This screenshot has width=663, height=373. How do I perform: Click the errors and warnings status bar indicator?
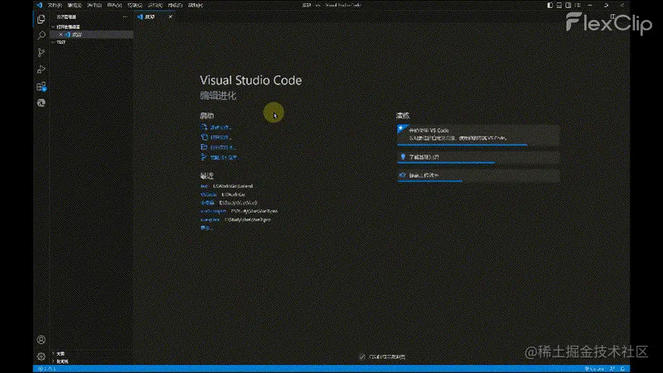point(47,369)
